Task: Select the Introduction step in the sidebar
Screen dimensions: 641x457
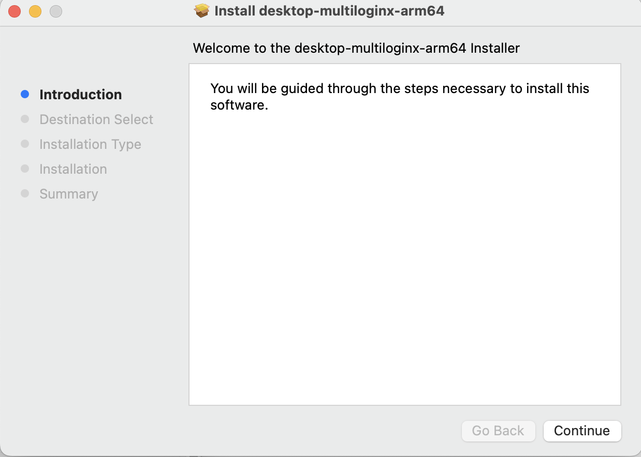Action: pos(81,95)
